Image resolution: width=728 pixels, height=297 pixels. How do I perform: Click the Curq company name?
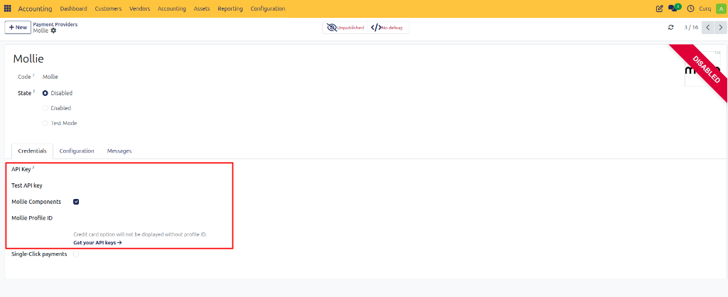click(705, 9)
